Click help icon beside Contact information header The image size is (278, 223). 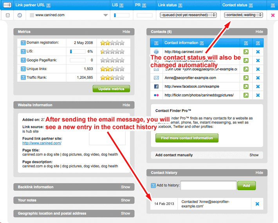202,43
